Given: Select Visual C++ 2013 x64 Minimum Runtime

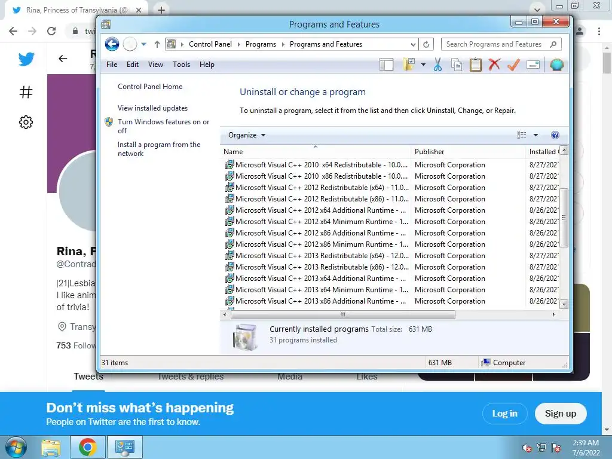Looking at the screenshot, I should point(391,290).
